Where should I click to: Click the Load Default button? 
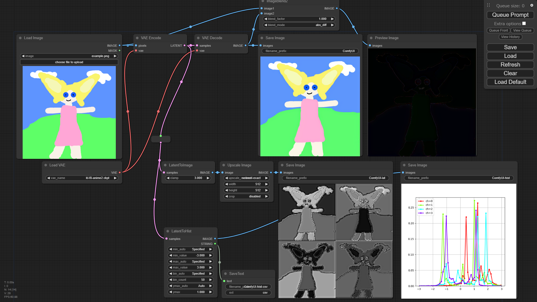click(x=510, y=82)
